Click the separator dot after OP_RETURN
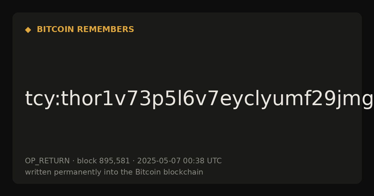Image resolution: width=374 pixels, height=196 pixels. click(73, 161)
